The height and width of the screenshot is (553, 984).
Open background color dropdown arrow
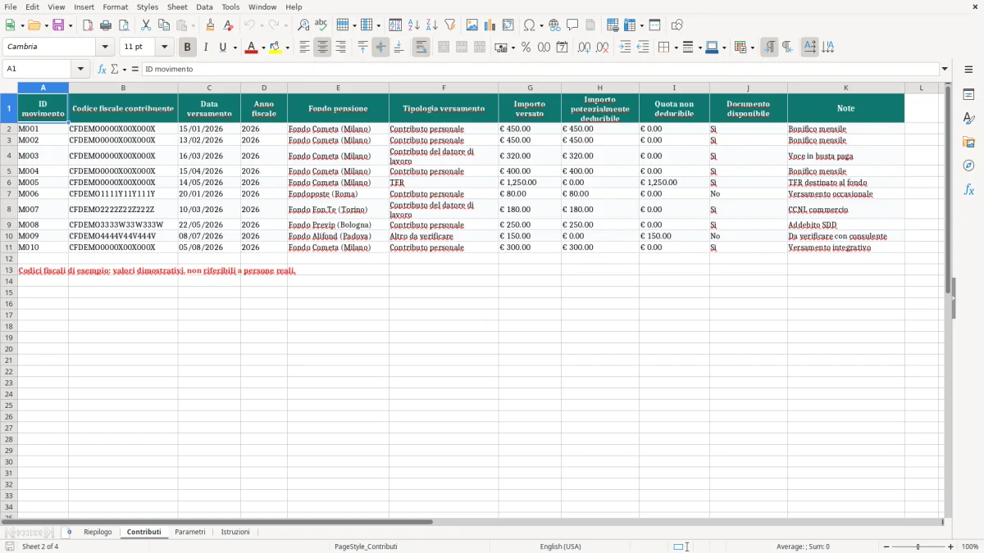click(x=287, y=48)
